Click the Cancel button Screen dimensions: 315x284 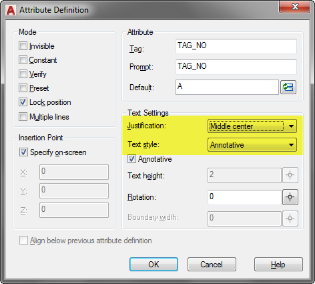coord(212,265)
